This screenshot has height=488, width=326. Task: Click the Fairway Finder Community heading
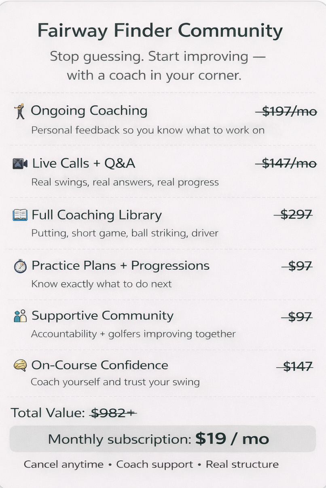[160, 31]
